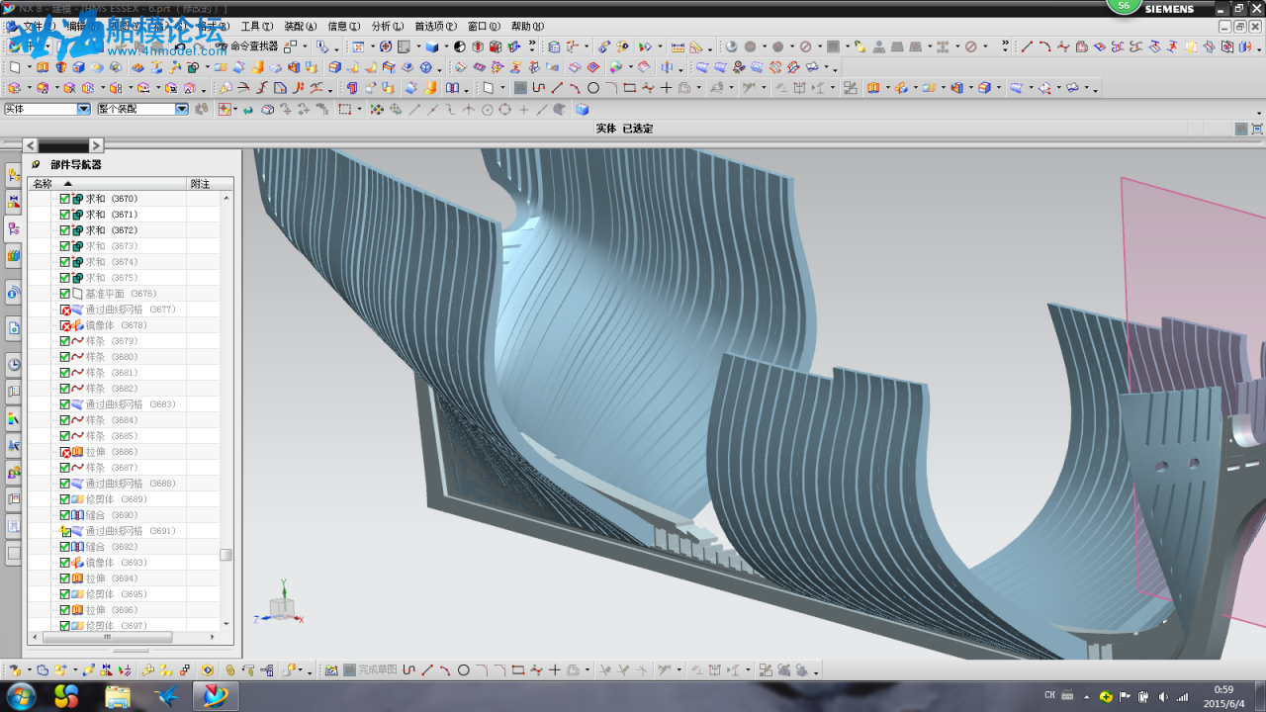1266x712 pixels.
Task: Click the red Line tool in top-right toolbar
Action: pos(1027,46)
